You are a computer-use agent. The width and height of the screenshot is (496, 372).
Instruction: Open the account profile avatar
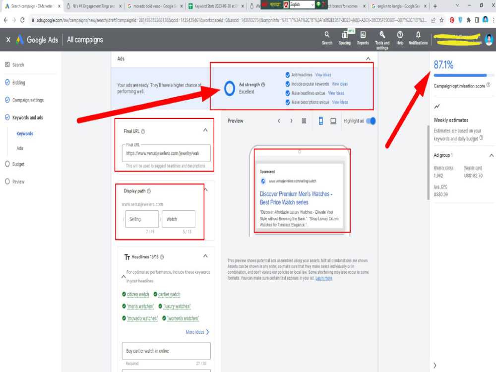pyautogui.click(x=489, y=40)
